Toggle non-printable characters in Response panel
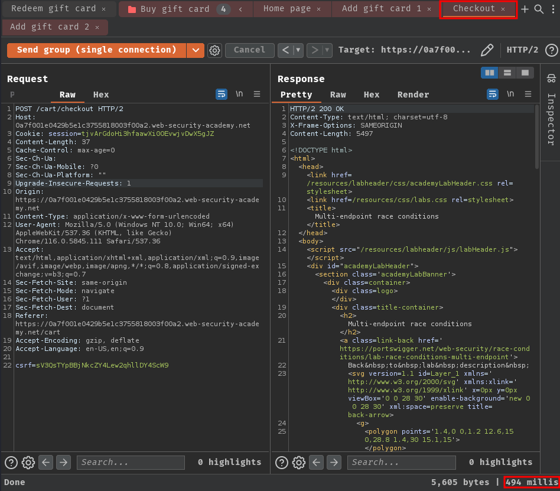560x491 pixels. [x=510, y=94]
